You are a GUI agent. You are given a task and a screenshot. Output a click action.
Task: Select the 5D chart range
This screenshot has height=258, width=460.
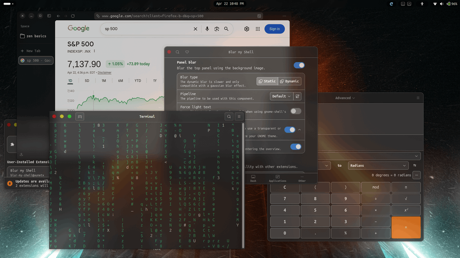click(x=87, y=81)
